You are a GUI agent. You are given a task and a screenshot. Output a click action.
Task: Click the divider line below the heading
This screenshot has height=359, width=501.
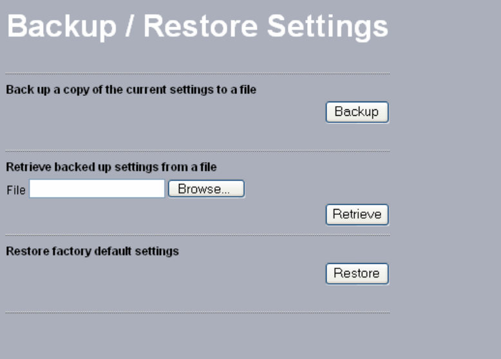pos(197,74)
